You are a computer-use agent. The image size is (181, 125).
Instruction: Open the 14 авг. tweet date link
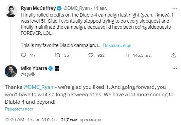click(x=100, y=8)
